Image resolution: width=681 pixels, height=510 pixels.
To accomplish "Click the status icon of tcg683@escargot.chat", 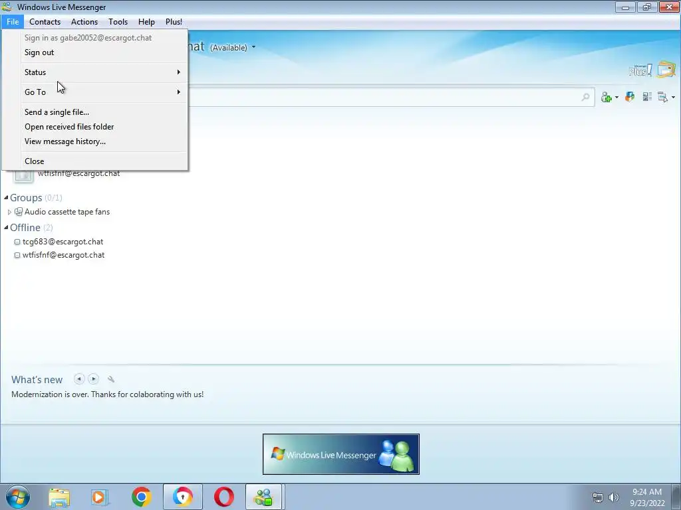I will 17,242.
